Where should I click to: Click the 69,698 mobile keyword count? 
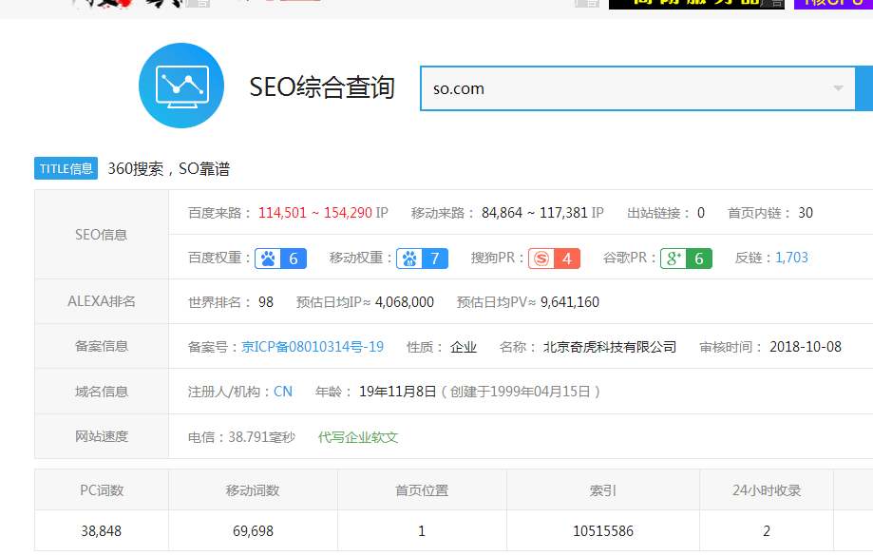coord(253,531)
